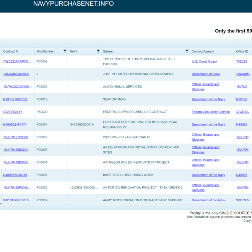This screenshot has height=252, width=252.
Task: Open the Subject column filter
Action: (187, 51)
